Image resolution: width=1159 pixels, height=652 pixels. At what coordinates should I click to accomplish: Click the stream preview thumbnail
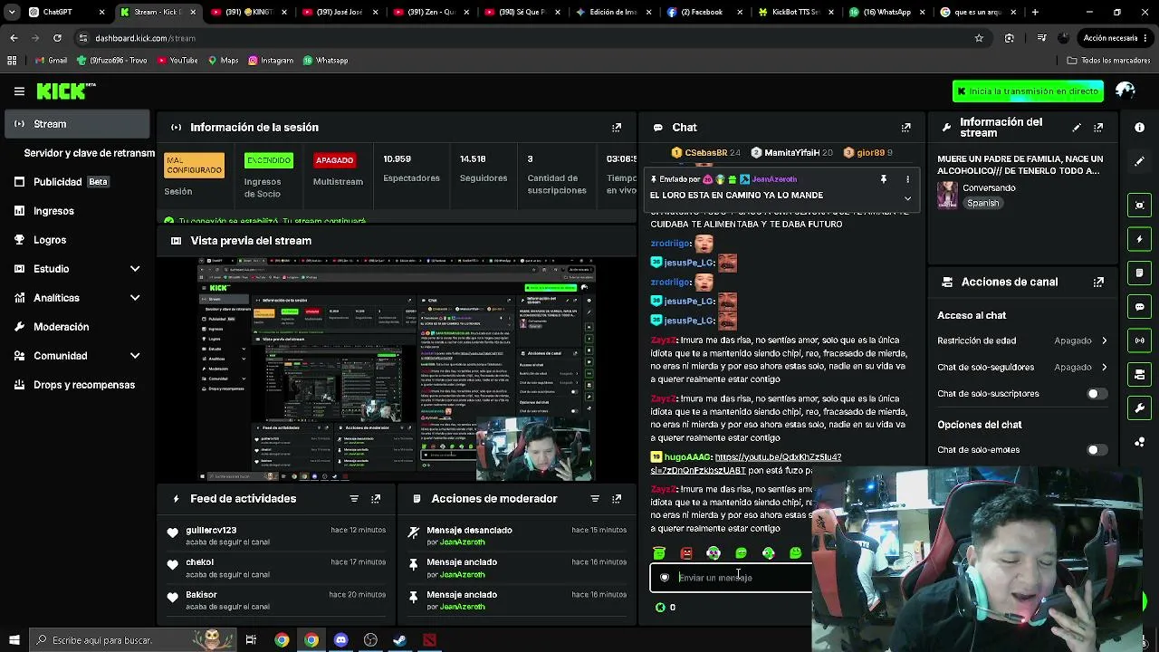(397, 369)
